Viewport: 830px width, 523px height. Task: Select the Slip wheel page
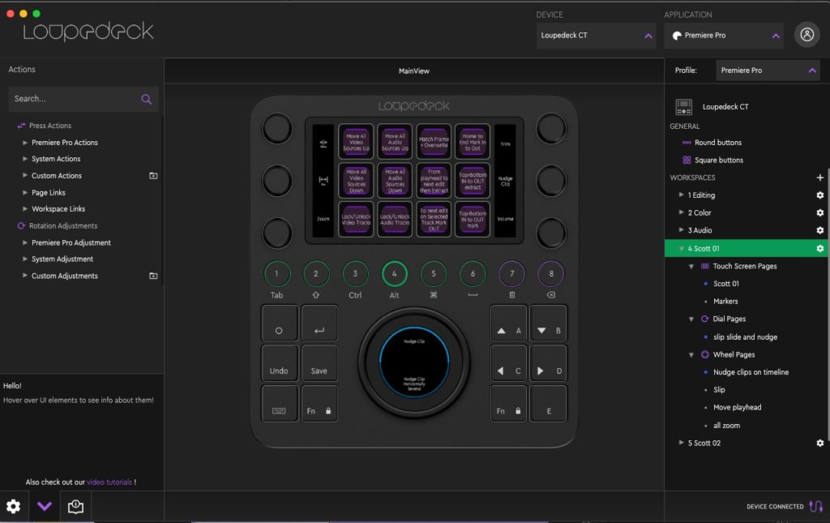pyautogui.click(x=719, y=389)
